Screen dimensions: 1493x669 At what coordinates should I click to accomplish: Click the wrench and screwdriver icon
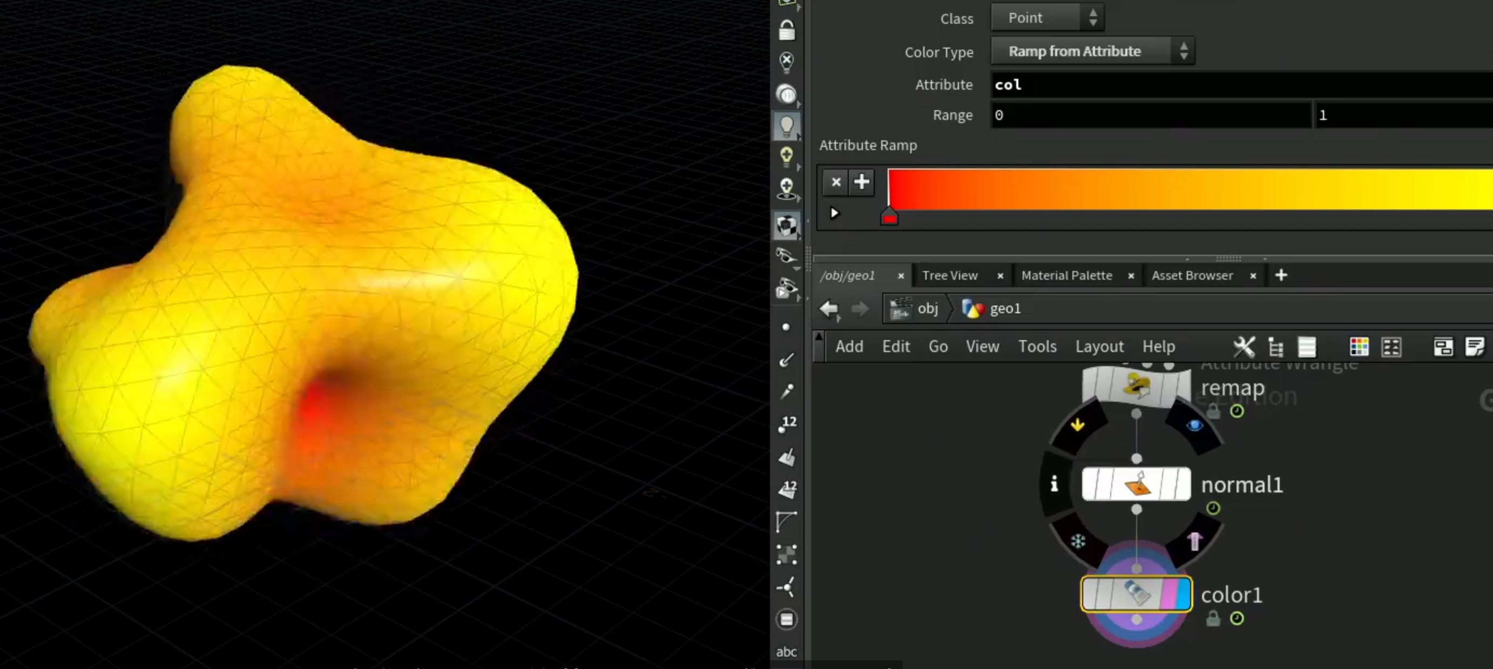coord(1244,347)
